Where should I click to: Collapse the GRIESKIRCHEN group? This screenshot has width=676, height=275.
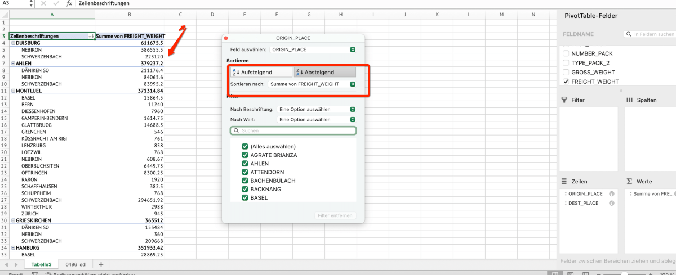13,220
